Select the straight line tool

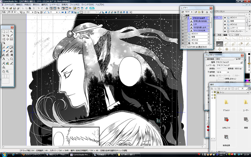point(8,59)
